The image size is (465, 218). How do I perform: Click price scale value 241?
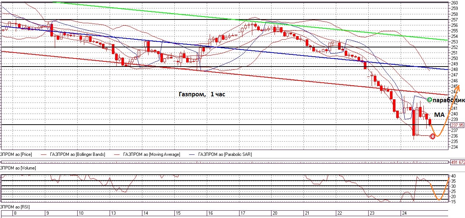click(x=454, y=108)
